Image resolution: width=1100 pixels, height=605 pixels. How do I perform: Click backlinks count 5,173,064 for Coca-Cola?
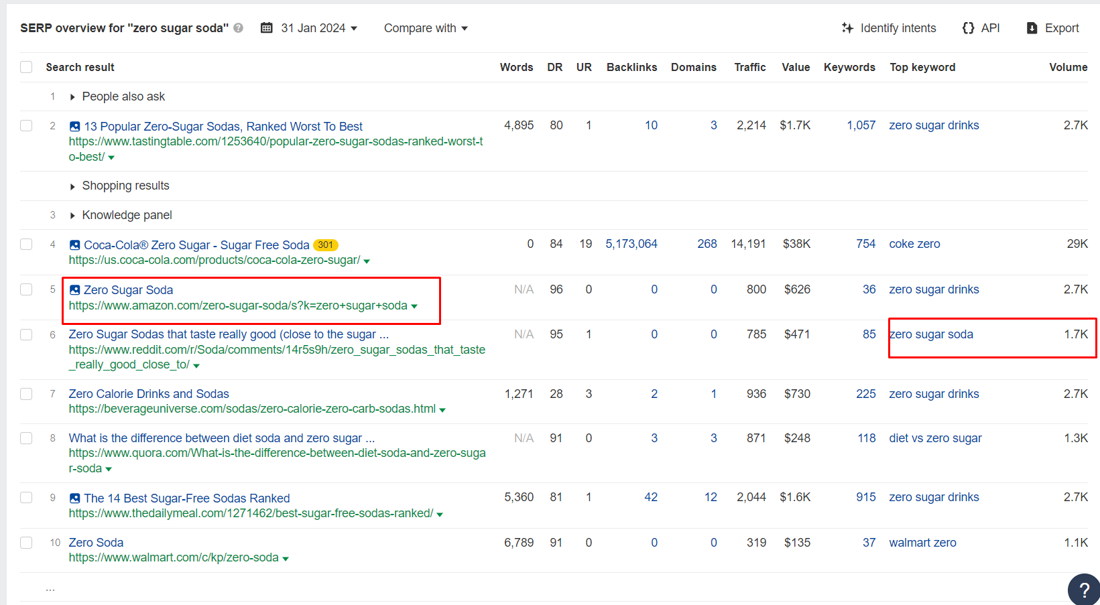coord(631,244)
